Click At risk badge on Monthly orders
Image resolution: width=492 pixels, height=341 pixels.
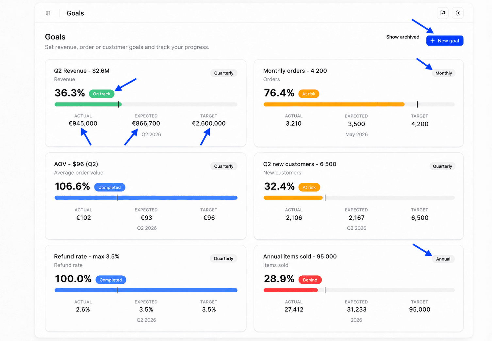pos(309,94)
